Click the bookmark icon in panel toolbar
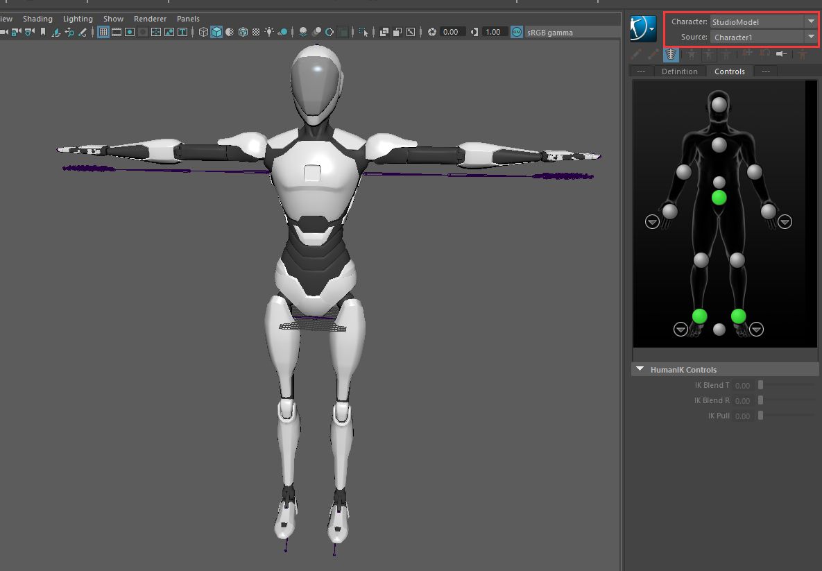The width and height of the screenshot is (822, 571). 42,32
